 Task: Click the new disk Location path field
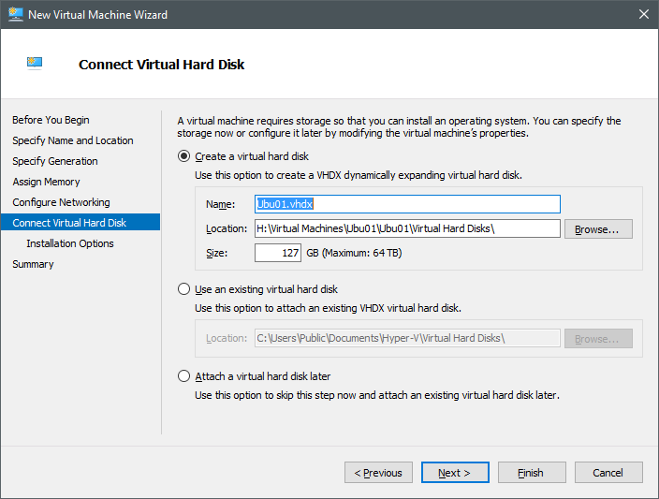pos(407,228)
